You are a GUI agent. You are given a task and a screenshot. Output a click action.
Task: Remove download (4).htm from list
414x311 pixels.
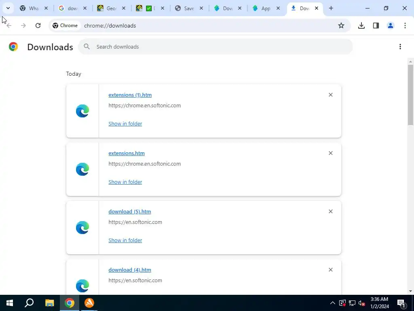331,270
